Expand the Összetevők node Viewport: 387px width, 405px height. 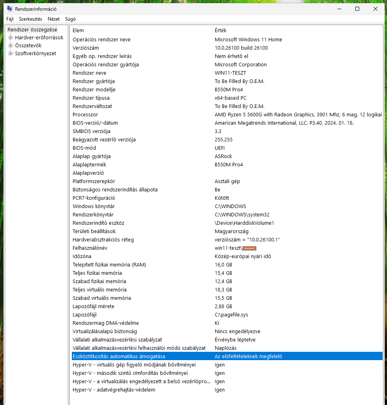(10, 45)
